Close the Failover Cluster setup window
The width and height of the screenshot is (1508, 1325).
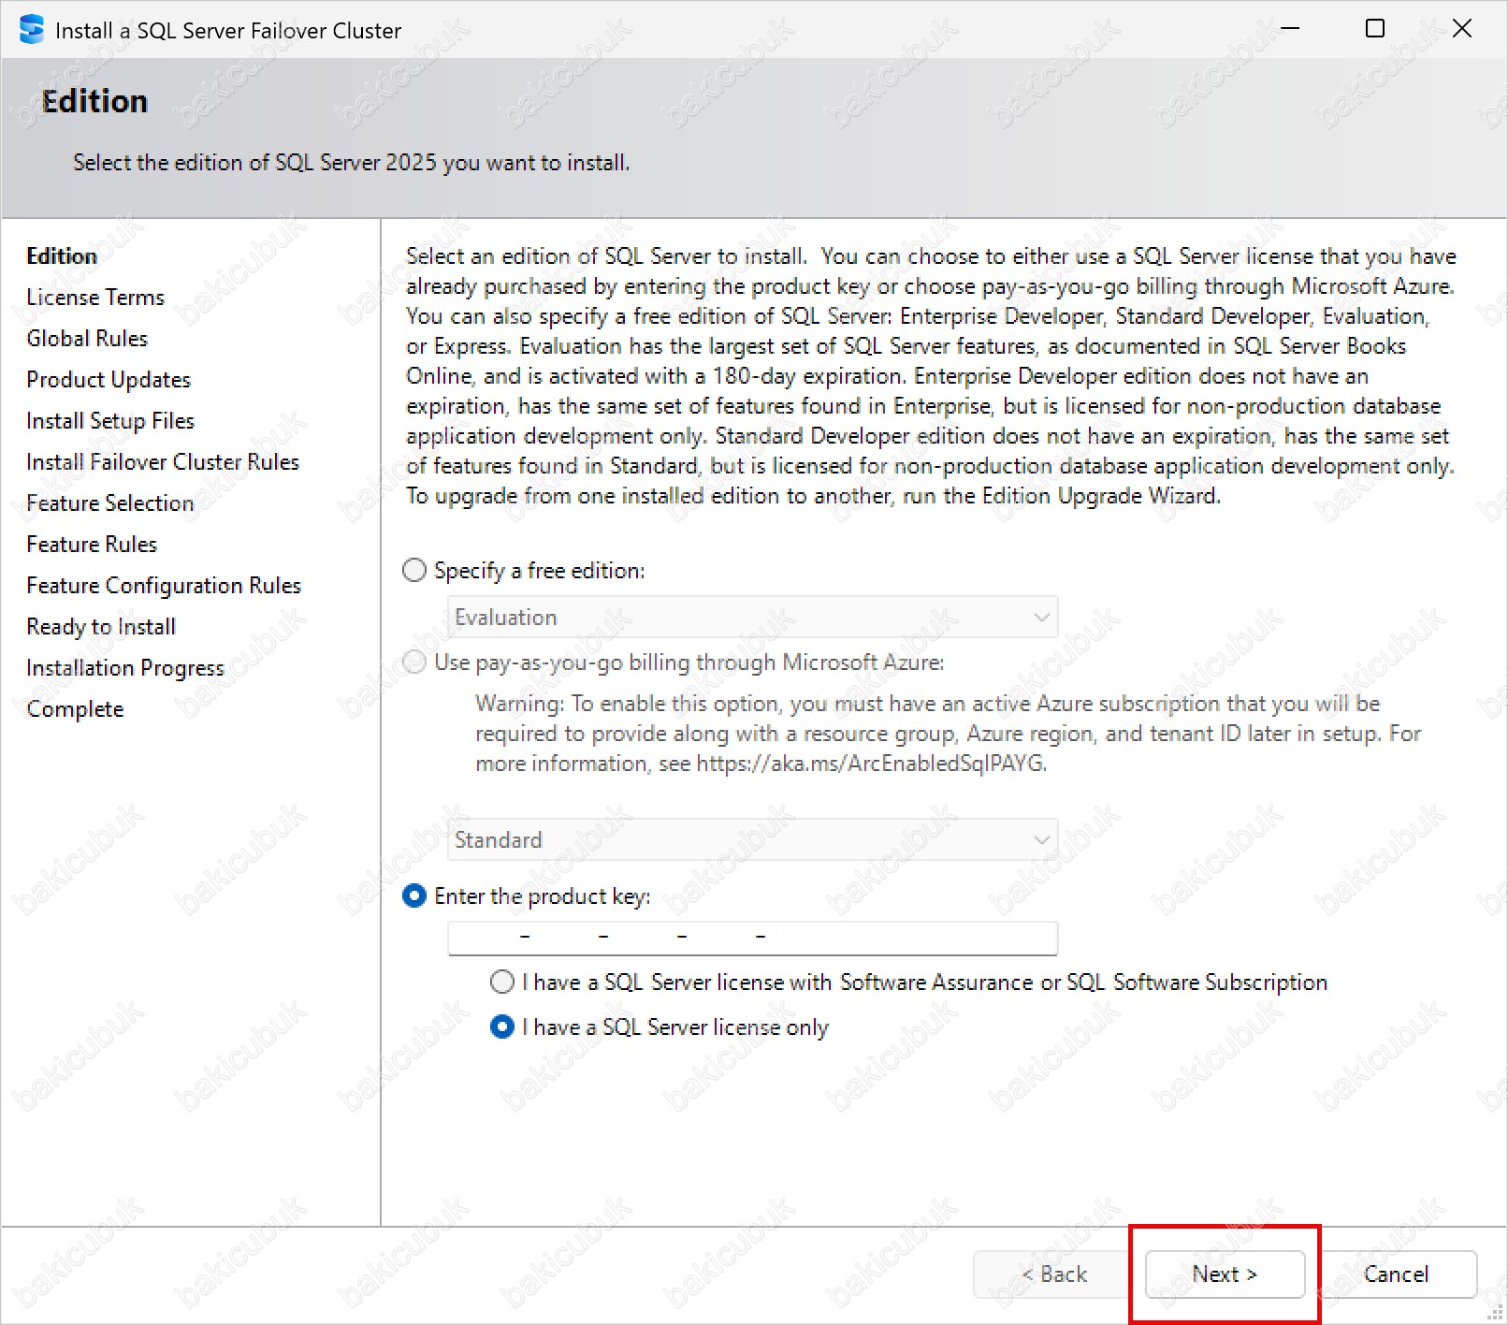(1461, 29)
